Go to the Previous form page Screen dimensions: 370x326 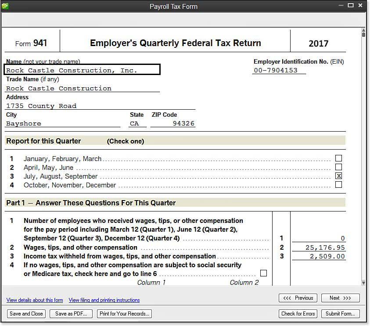(x=298, y=298)
